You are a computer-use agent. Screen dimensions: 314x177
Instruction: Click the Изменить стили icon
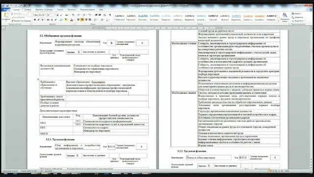click(x=285, y=17)
